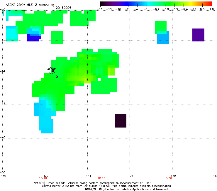Click the -177 longitude axis label
Viewport: 217px width, 191px height.
point(45,176)
